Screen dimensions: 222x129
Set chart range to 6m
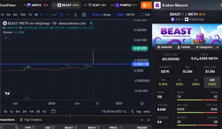18,111
